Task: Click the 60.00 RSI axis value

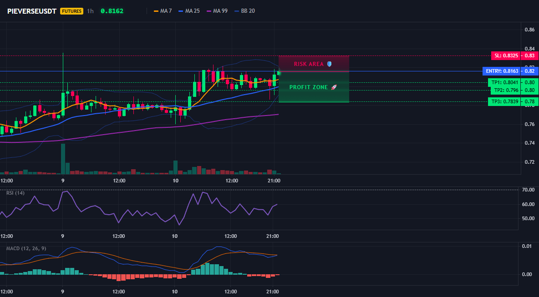Action: tap(528, 204)
